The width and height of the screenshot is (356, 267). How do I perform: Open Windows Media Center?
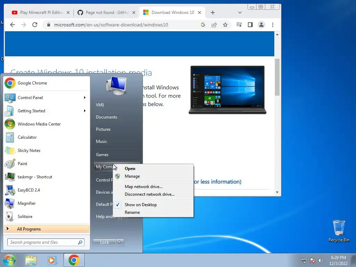click(x=47, y=124)
